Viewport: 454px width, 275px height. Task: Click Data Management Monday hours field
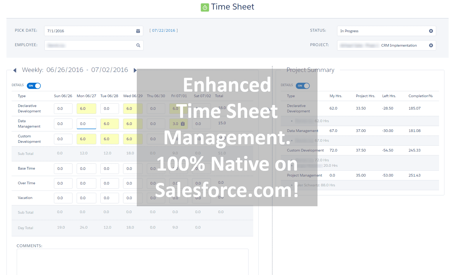point(86,124)
